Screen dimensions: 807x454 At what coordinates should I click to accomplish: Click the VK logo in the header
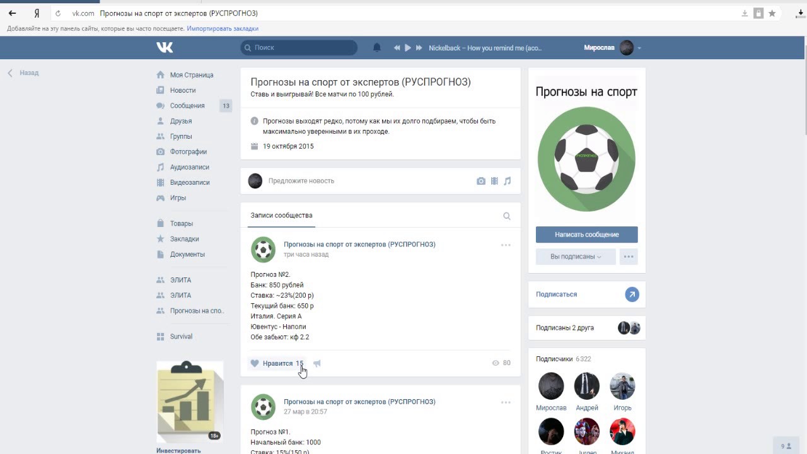[x=165, y=47]
